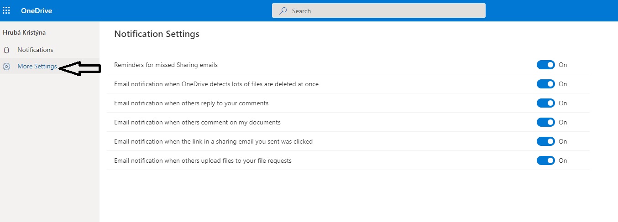This screenshot has width=618, height=222.
Task: Toggle notification for file request uploads
Action: tap(545, 160)
